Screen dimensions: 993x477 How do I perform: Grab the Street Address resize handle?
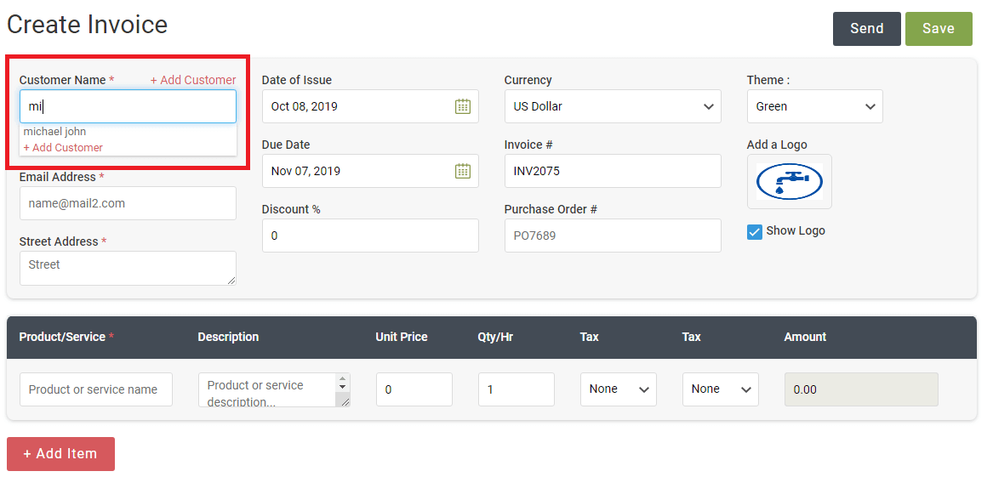[x=231, y=281]
